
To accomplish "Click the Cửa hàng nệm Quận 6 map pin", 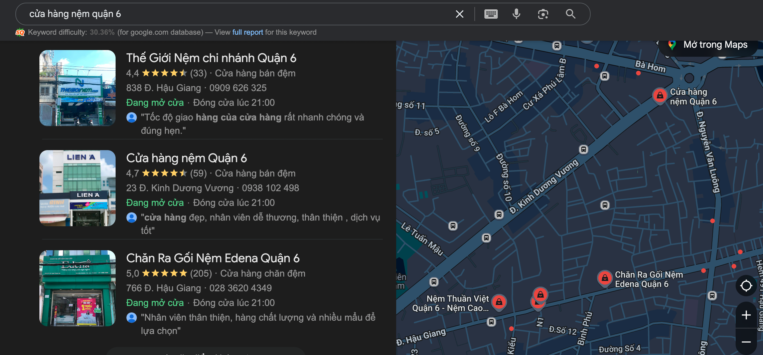I will pos(660,96).
